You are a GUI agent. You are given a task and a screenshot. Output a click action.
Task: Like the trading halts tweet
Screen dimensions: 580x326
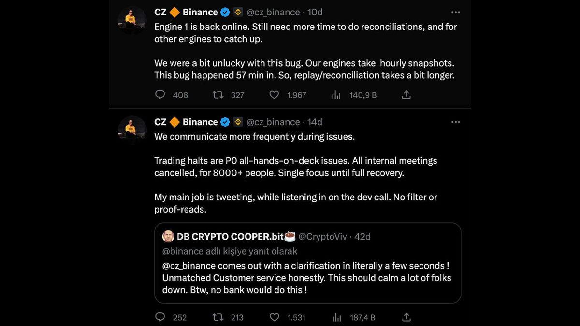274,317
